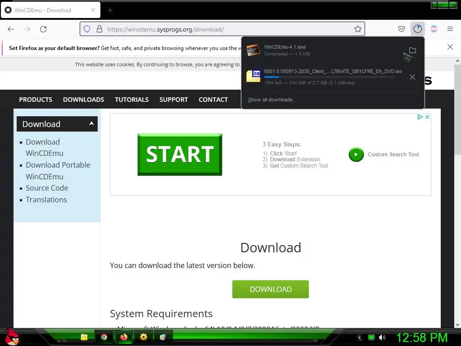Click the Custom Search Tool ad text
This screenshot has height=346, width=461.
(393, 155)
